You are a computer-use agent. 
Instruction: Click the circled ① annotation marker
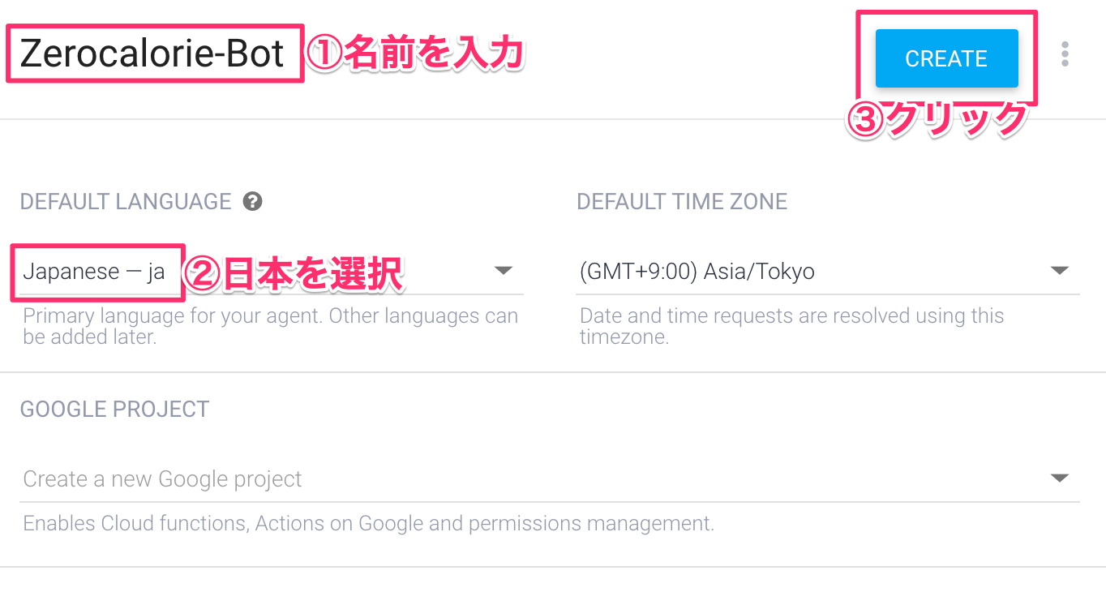click(326, 55)
